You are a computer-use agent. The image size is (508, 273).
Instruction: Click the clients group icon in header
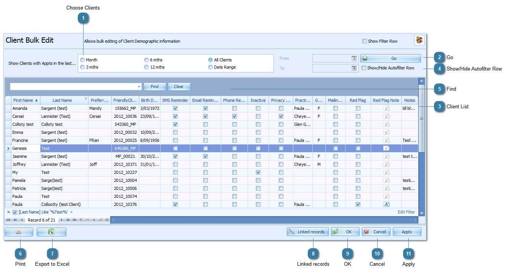tap(419, 40)
